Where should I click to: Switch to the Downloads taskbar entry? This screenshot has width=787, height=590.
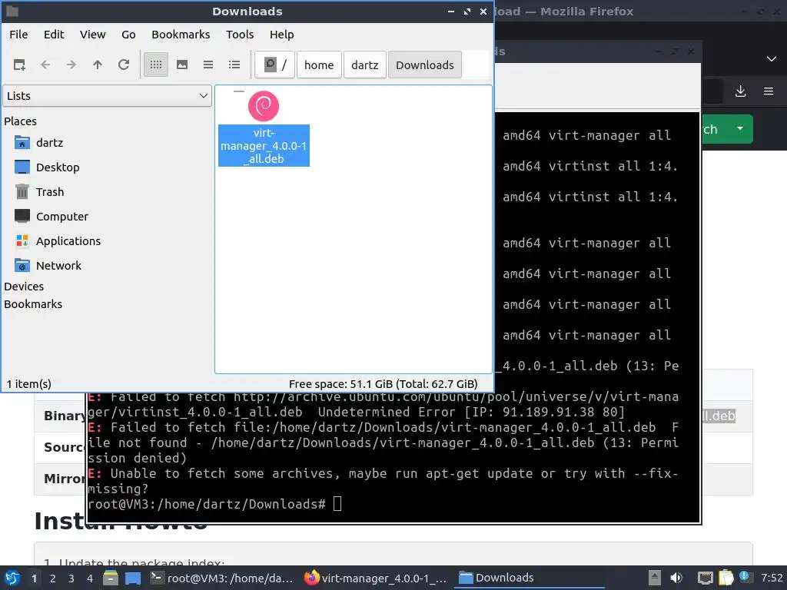(x=529, y=578)
